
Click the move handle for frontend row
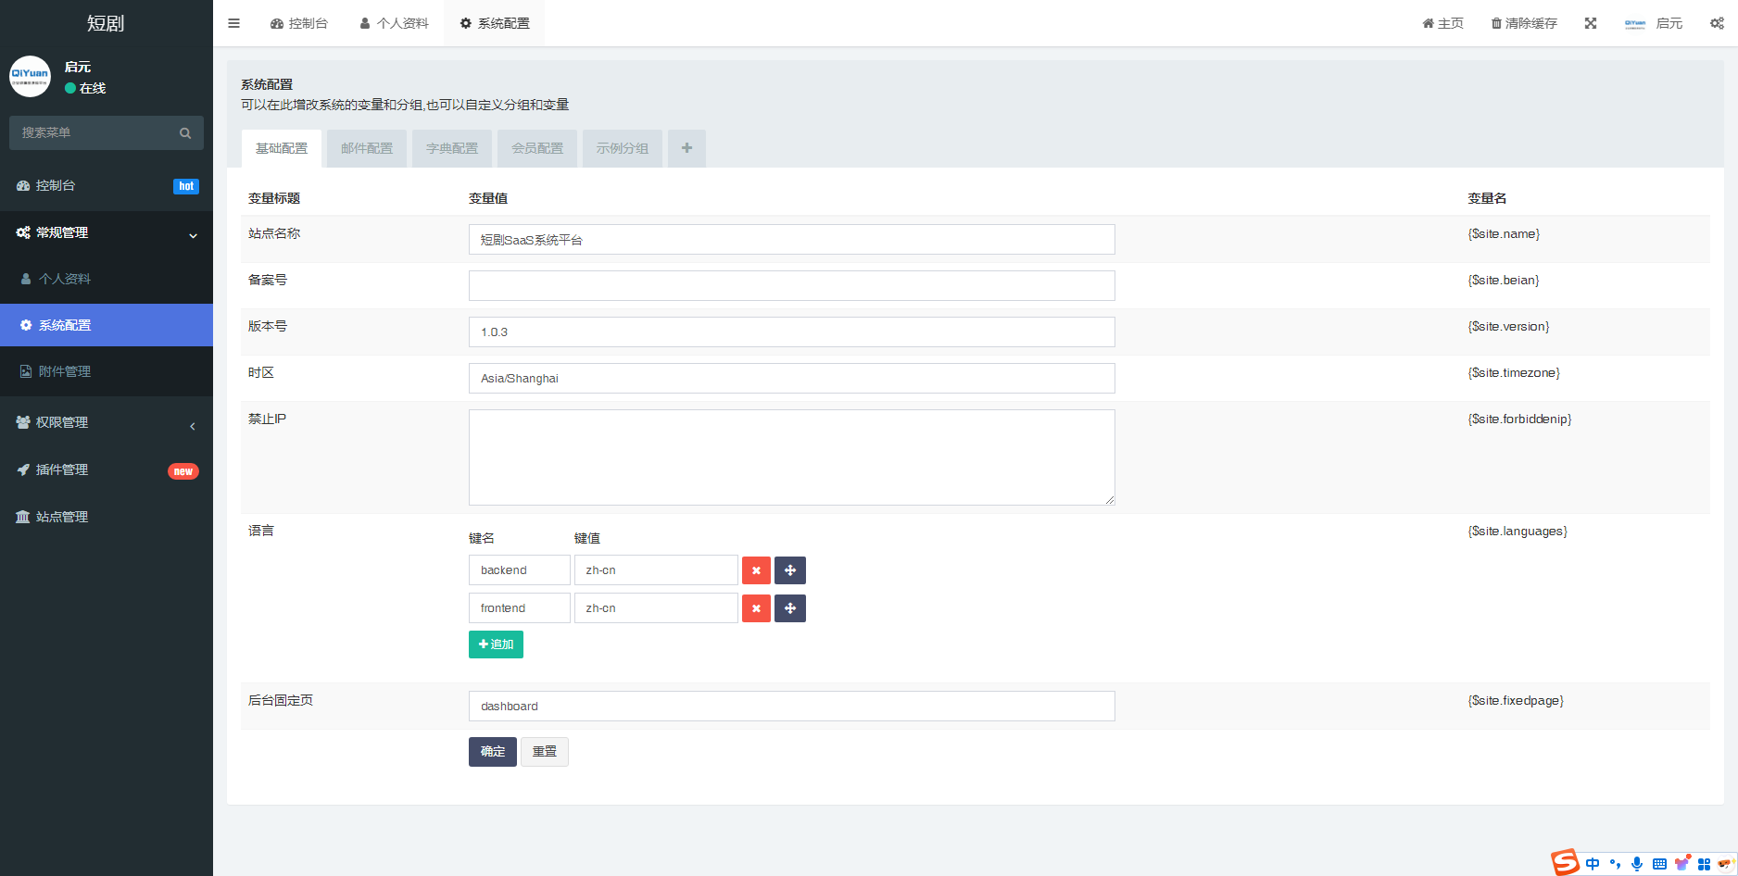(x=789, y=608)
